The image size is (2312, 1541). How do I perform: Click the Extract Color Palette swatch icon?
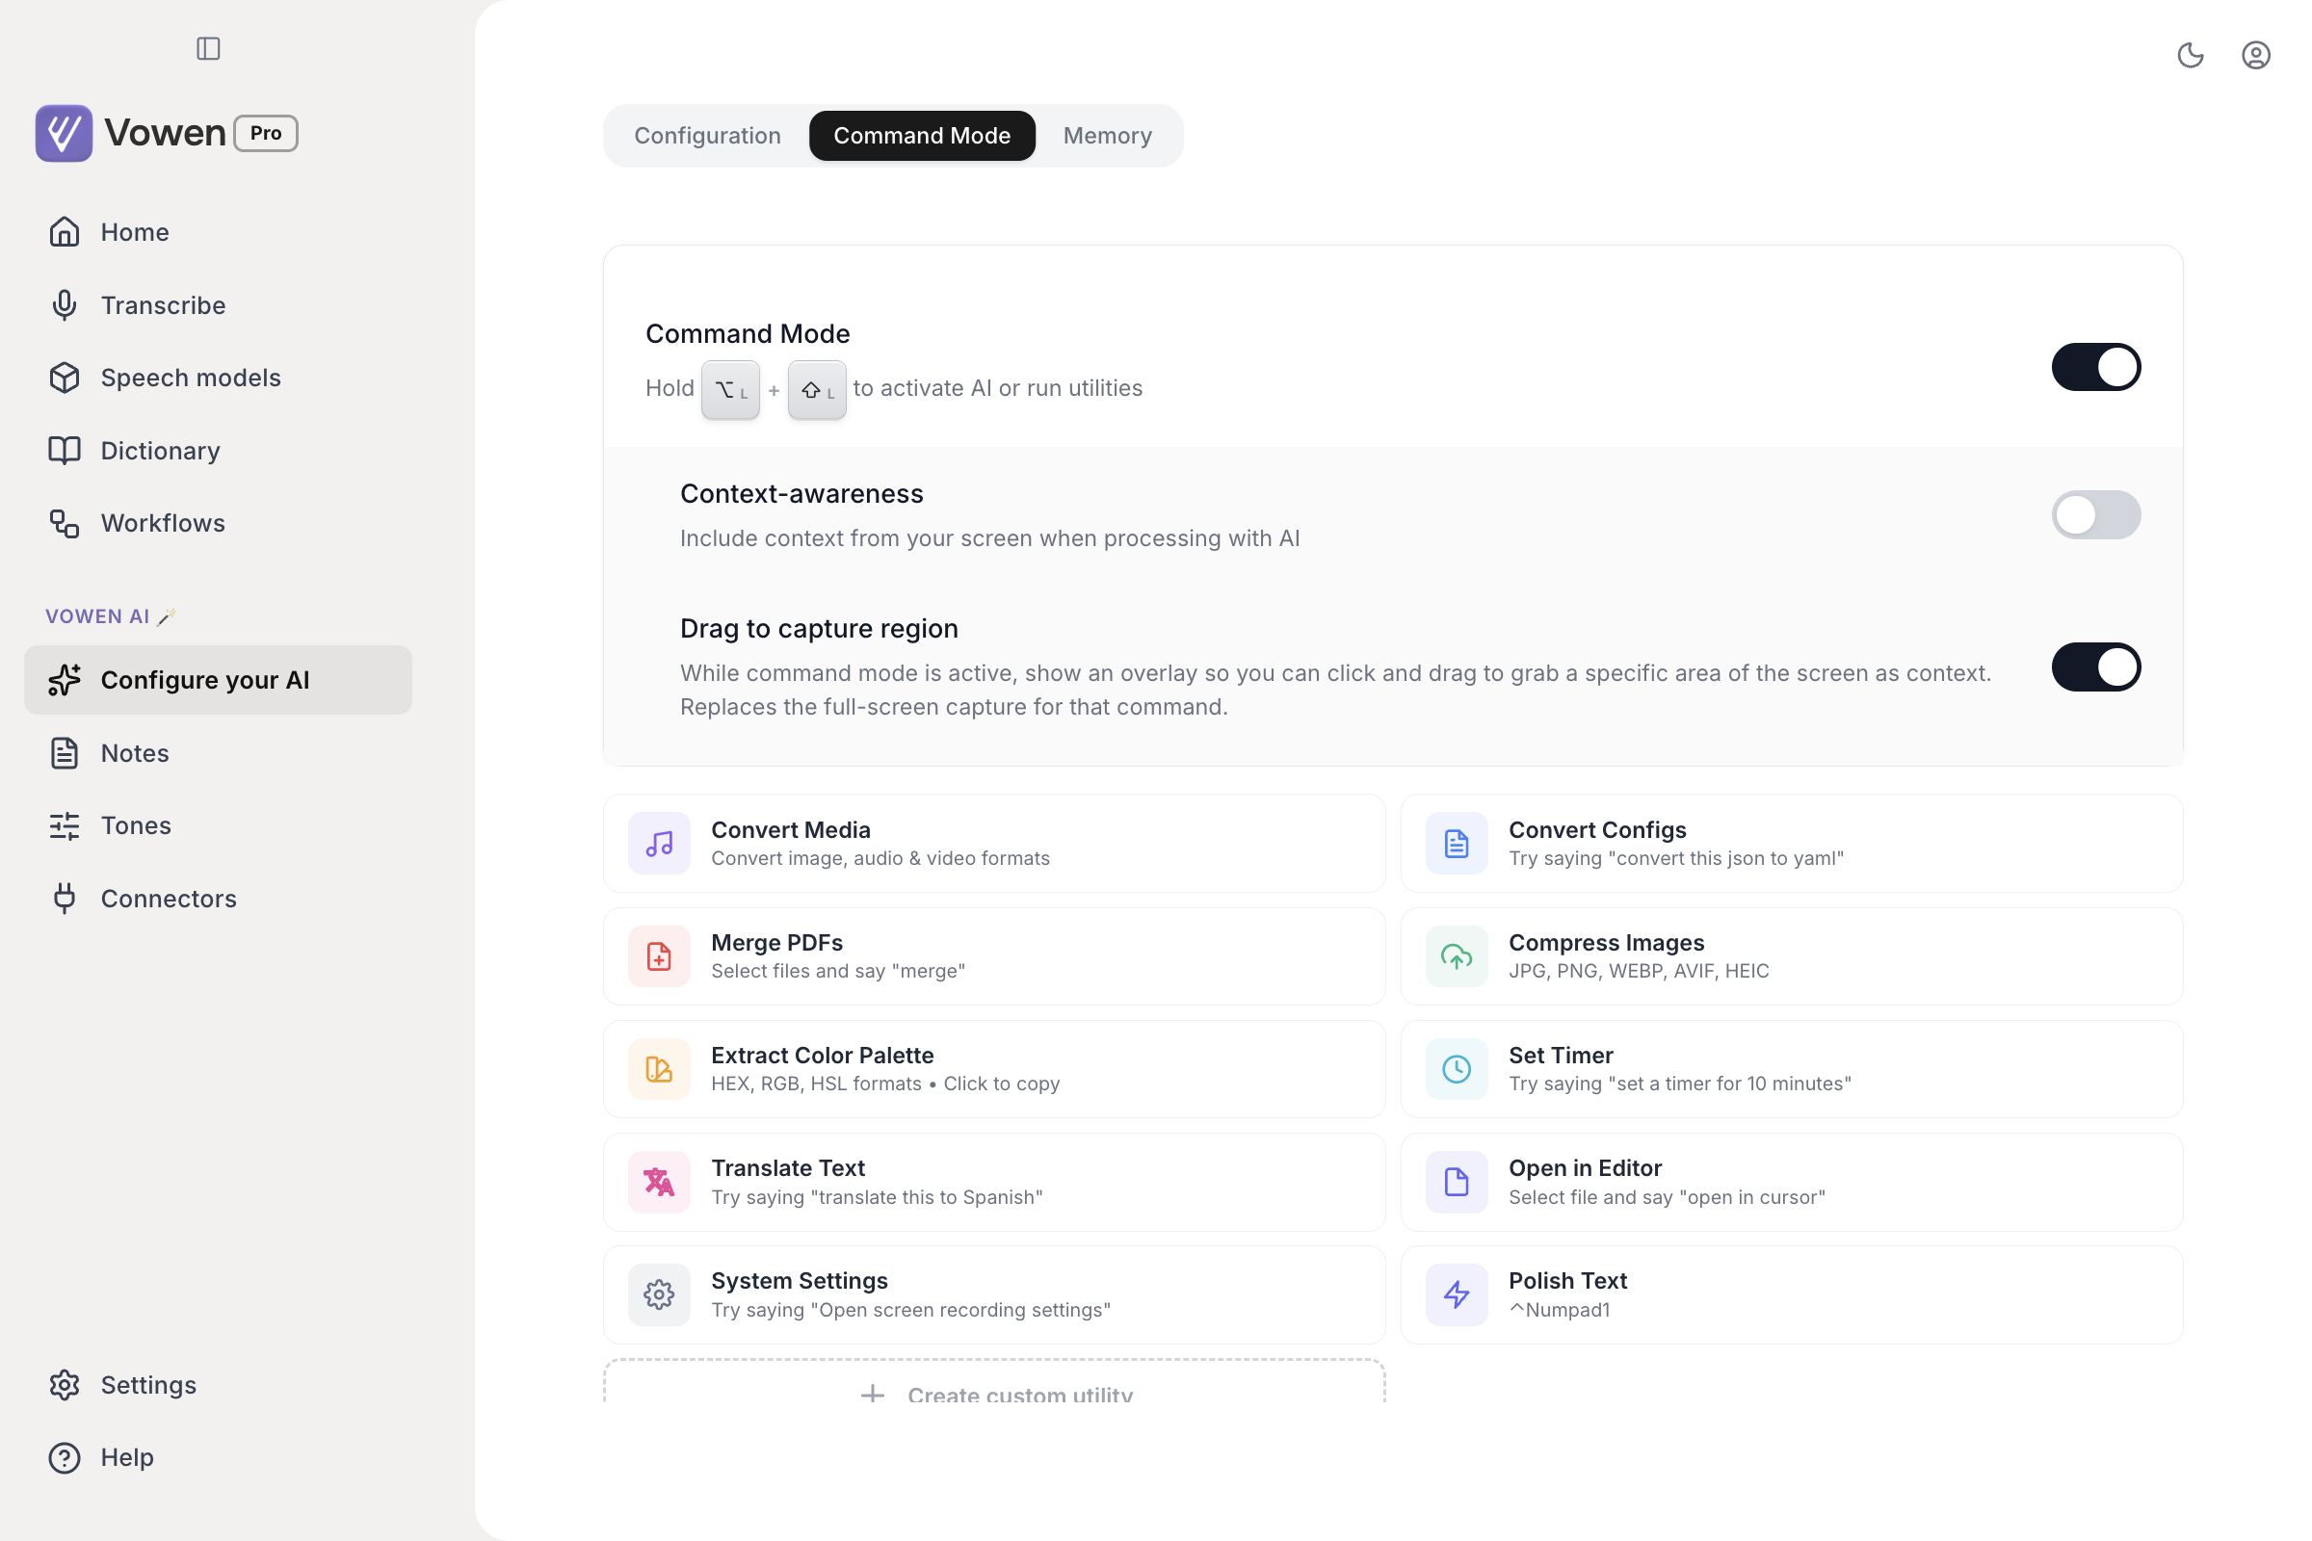(659, 1069)
